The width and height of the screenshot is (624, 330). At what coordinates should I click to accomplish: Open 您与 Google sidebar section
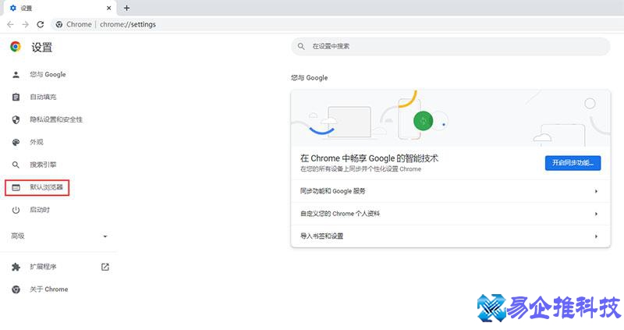pos(48,74)
